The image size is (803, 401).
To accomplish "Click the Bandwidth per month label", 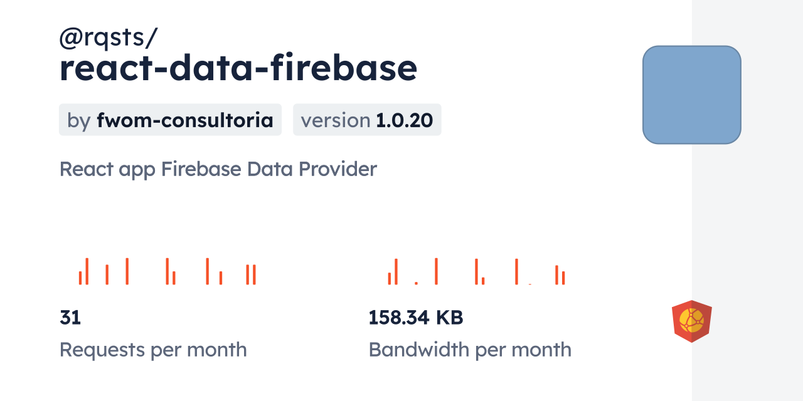I will point(469,350).
